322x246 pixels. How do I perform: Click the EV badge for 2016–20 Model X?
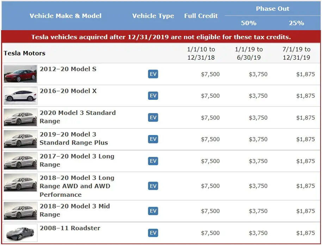[153, 96]
